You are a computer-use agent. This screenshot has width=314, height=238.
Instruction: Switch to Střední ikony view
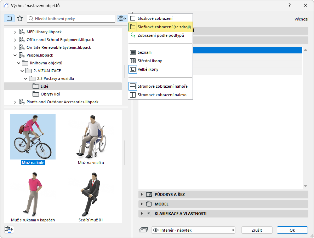pyautogui.click(x=160, y=61)
